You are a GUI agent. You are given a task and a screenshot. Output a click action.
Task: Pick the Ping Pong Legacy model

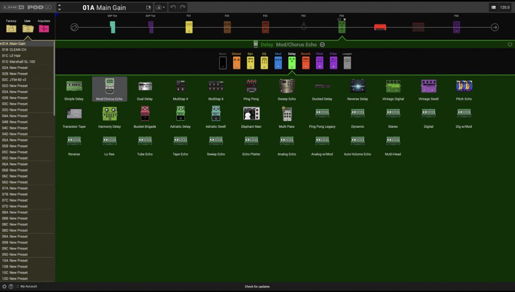click(322, 117)
